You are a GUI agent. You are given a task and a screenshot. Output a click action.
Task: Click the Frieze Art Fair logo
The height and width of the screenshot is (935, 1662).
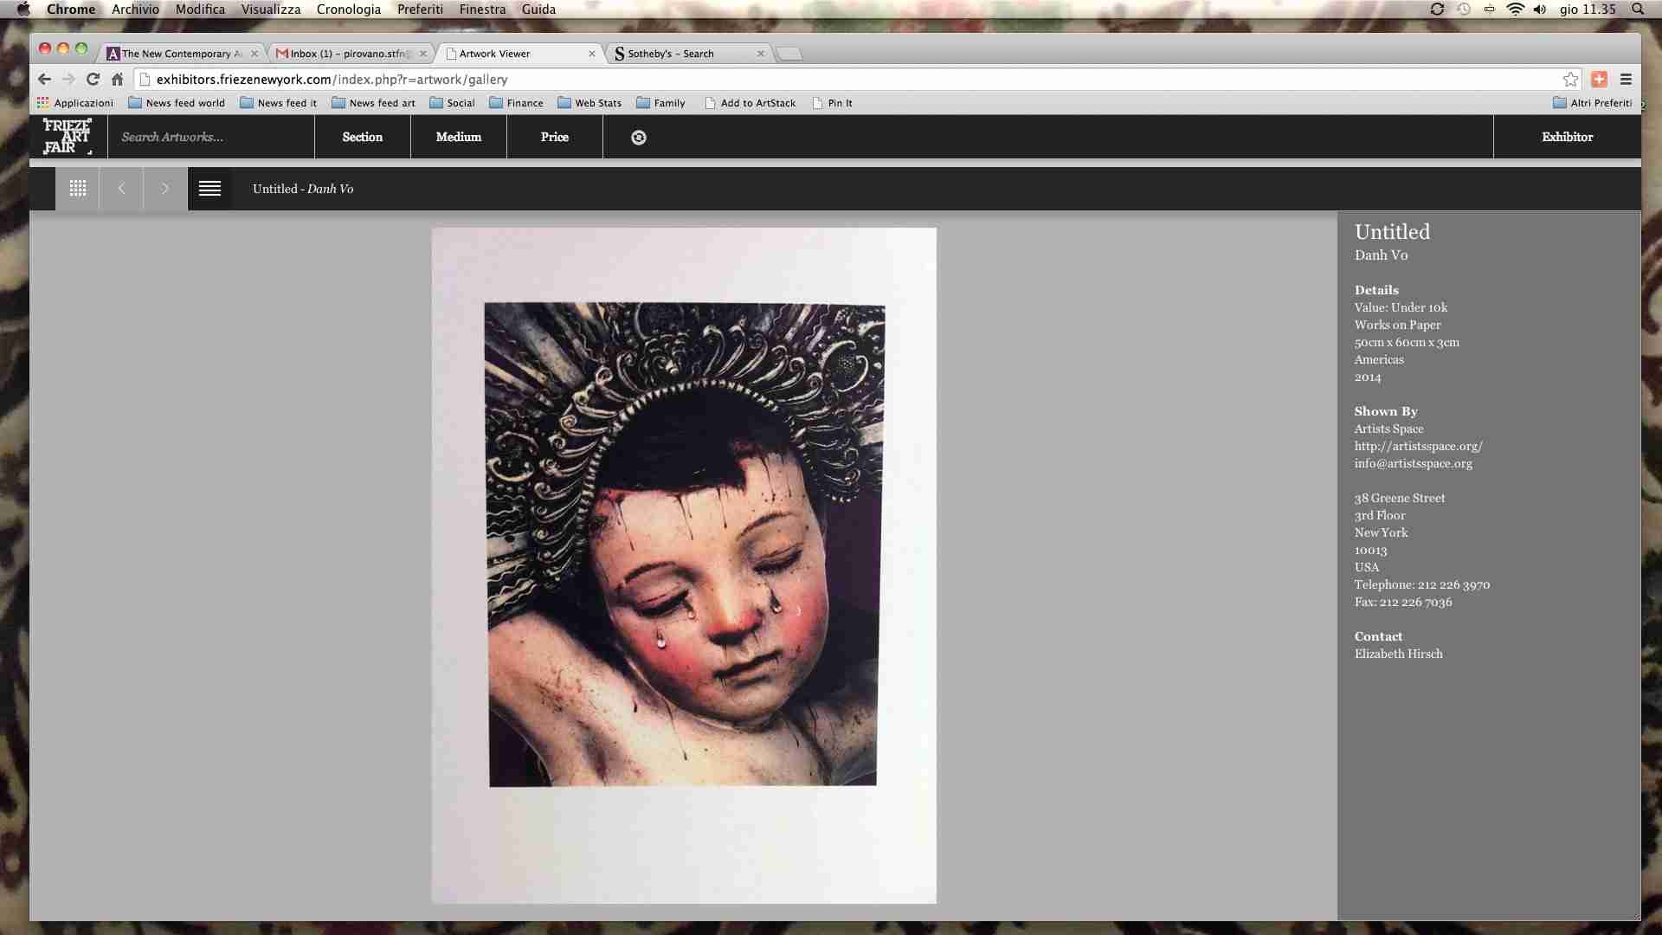[68, 137]
